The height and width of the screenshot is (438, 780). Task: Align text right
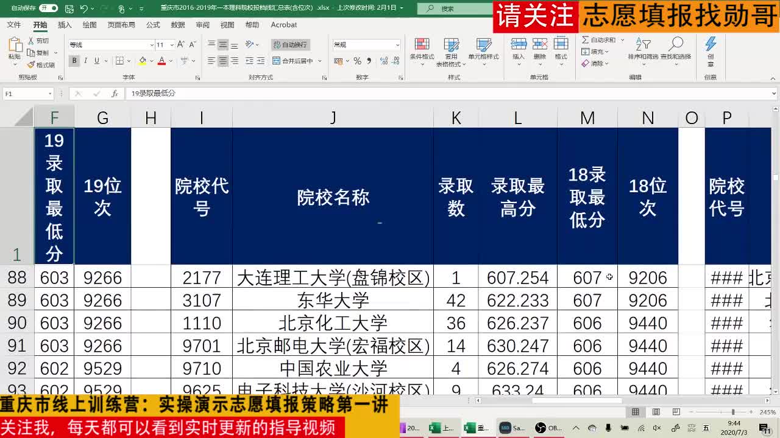(235, 61)
